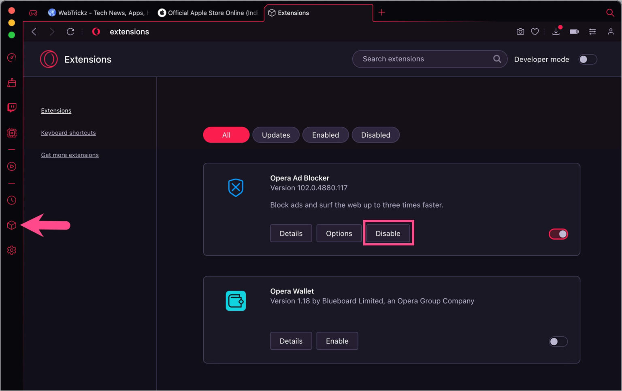Image resolution: width=622 pixels, height=391 pixels.
Task: Disable the Opera Ad Blocker extension
Action: (x=388, y=233)
